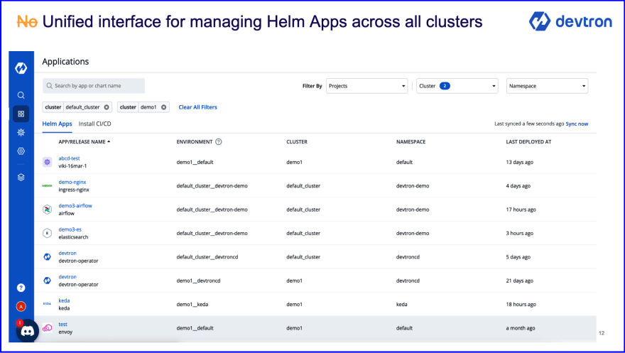Viewport: 625px width, 353px height.
Task: Click Applications page heading
Action: (x=65, y=62)
